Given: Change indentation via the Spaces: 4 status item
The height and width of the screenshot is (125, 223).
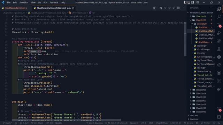Looking at the screenshot, I should 134,123.
